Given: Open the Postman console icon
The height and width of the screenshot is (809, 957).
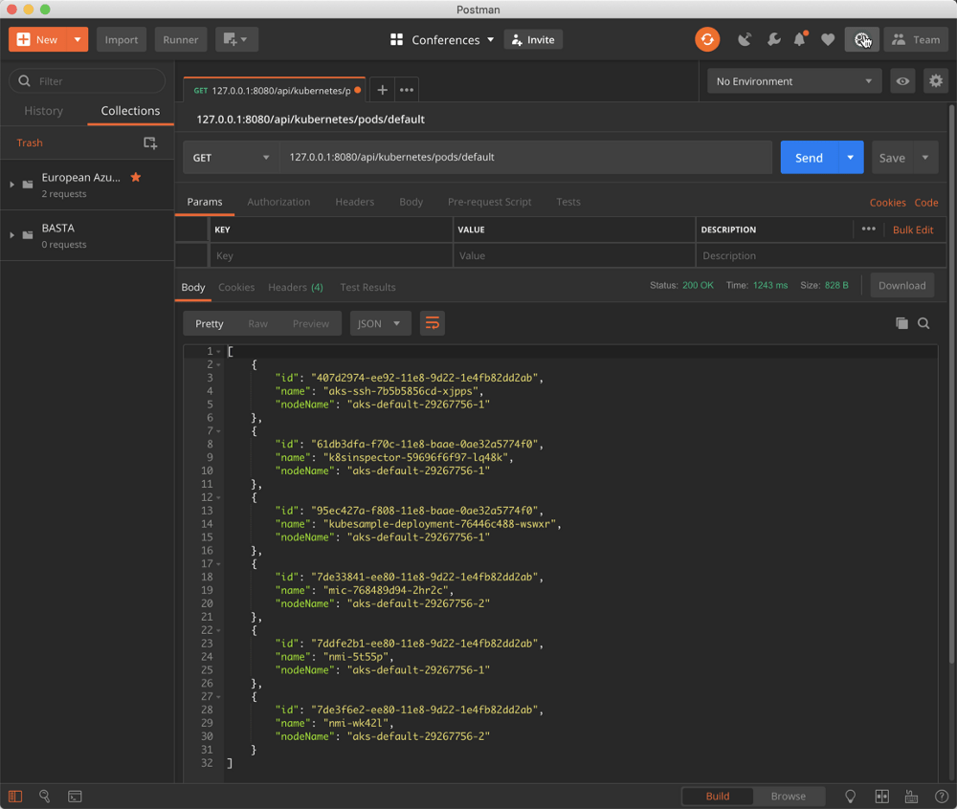Looking at the screenshot, I should pyautogui.click(x=75, y=796).
